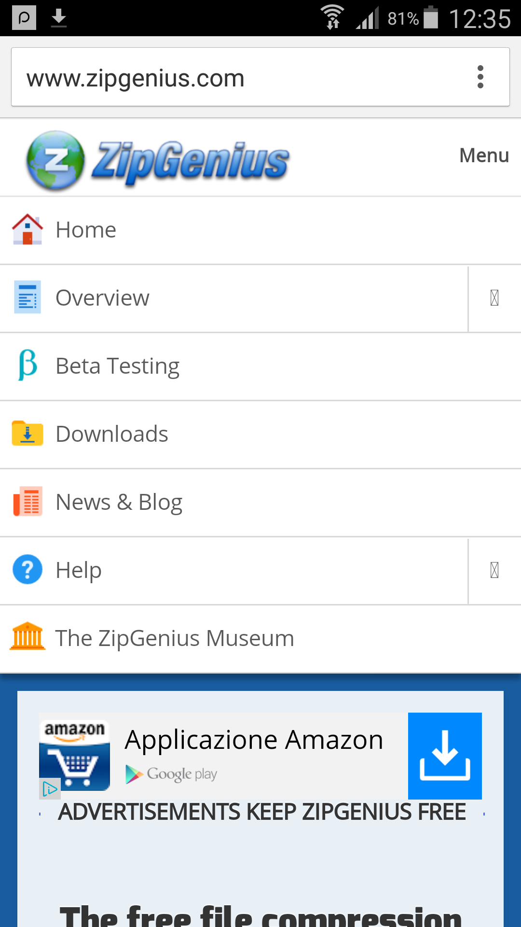Go to the News & Blog page
The height and width of the screenshot is (927, 521).
click(x=119, y=502)
